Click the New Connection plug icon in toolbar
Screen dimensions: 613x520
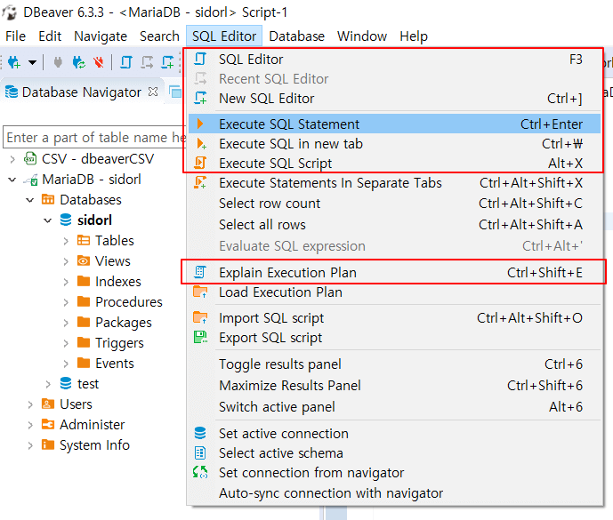(13, 62)
